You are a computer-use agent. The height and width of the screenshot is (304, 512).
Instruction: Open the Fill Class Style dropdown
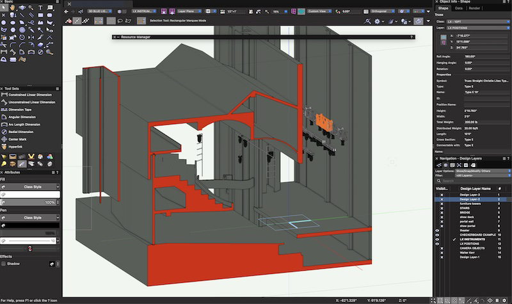click(30, 187)
